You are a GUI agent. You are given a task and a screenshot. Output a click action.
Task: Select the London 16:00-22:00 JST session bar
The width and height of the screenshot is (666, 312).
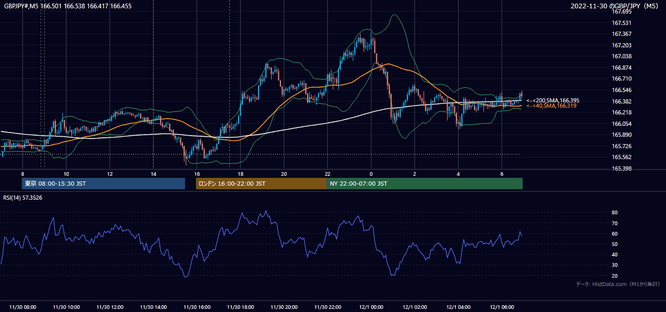click(261, 184)
